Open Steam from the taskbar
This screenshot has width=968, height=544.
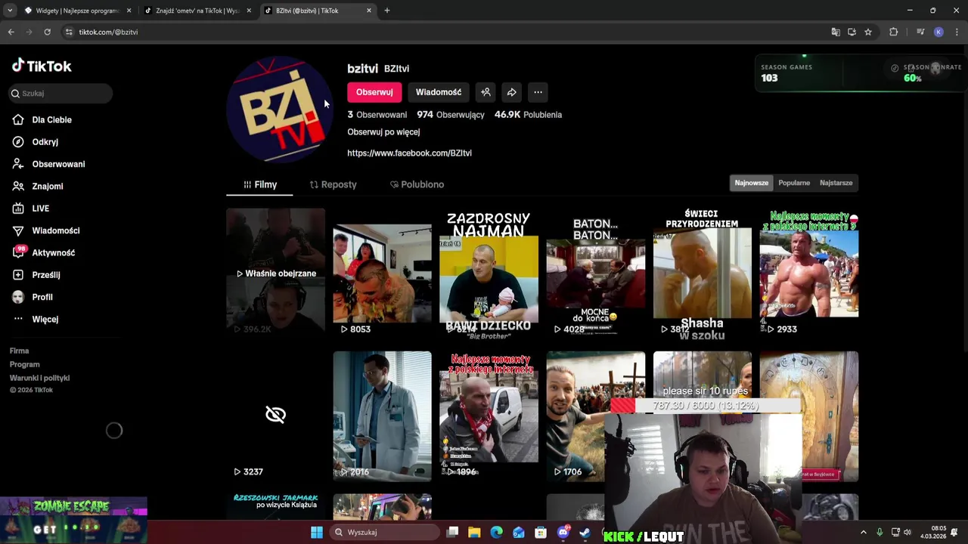click(x=585, y=532)
